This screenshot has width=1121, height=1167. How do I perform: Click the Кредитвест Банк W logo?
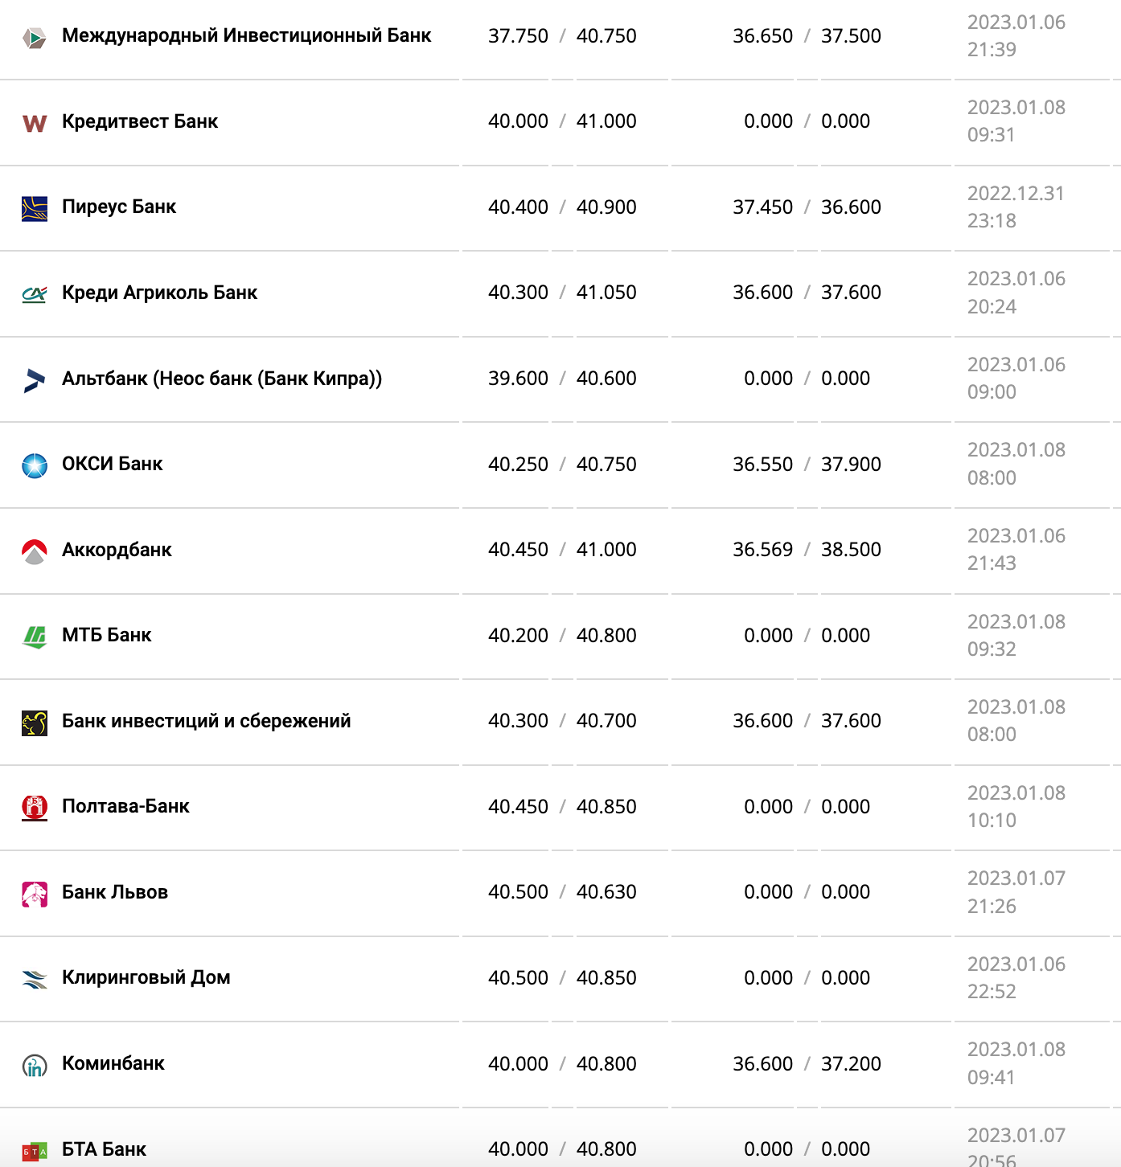click(34, 123)
